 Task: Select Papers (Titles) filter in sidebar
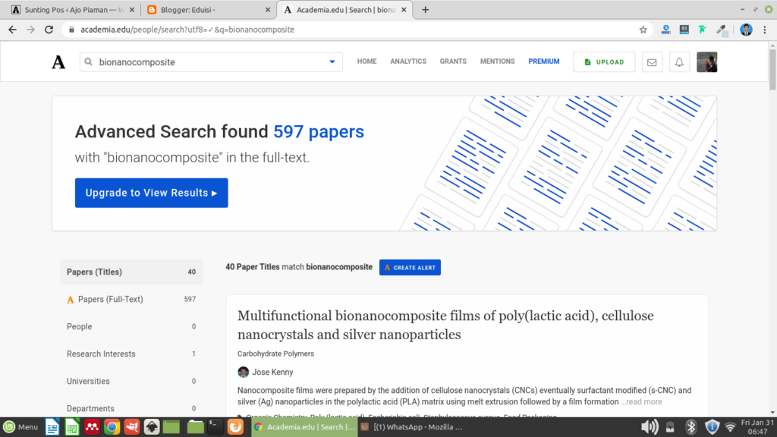(131, 272)
